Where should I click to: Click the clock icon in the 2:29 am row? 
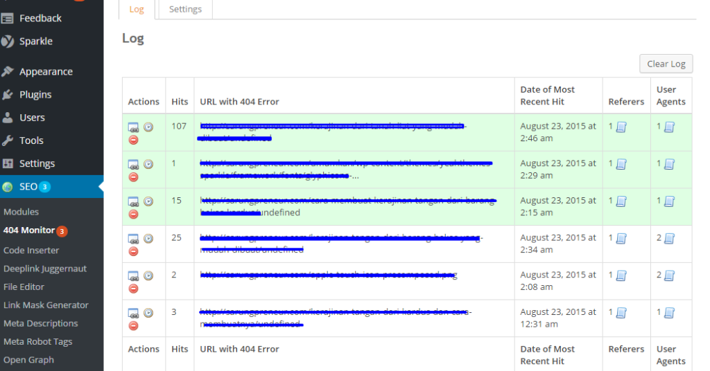(148, 164)
